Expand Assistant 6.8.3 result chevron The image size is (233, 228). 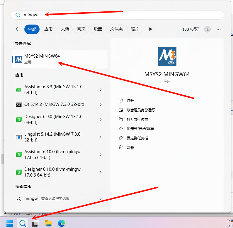tap(101, 90)
